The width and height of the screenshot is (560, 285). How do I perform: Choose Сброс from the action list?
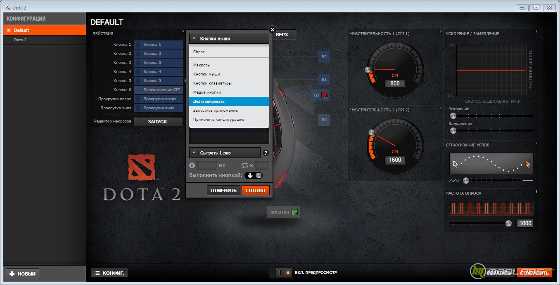(229, 52)
